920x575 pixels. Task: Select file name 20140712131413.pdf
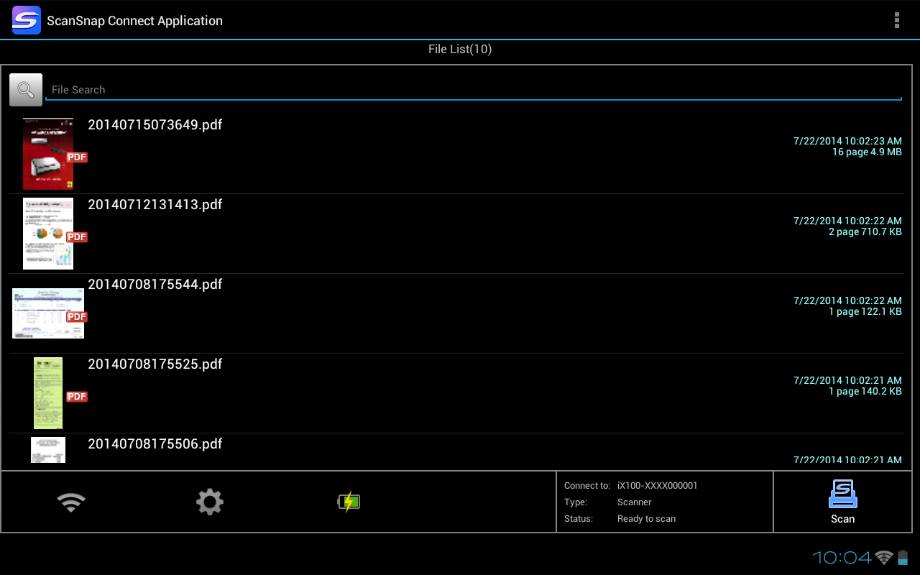(x=155, y=205)
